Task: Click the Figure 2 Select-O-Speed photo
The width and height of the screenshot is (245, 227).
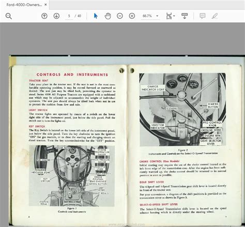Action: point(182,110)
